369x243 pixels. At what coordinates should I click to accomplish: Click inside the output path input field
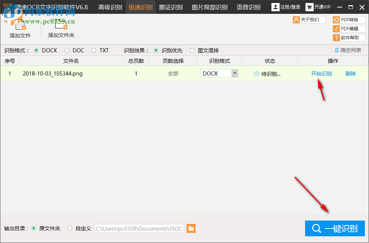(139, 228)
